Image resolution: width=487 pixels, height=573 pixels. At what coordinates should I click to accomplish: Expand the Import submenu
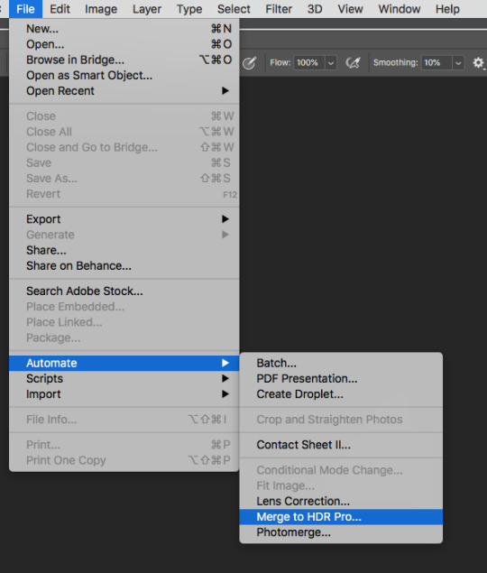tap(124, 394)
